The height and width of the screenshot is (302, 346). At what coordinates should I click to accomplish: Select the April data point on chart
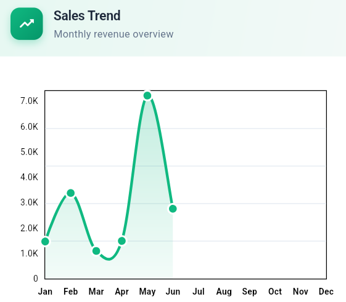point(122,241)
